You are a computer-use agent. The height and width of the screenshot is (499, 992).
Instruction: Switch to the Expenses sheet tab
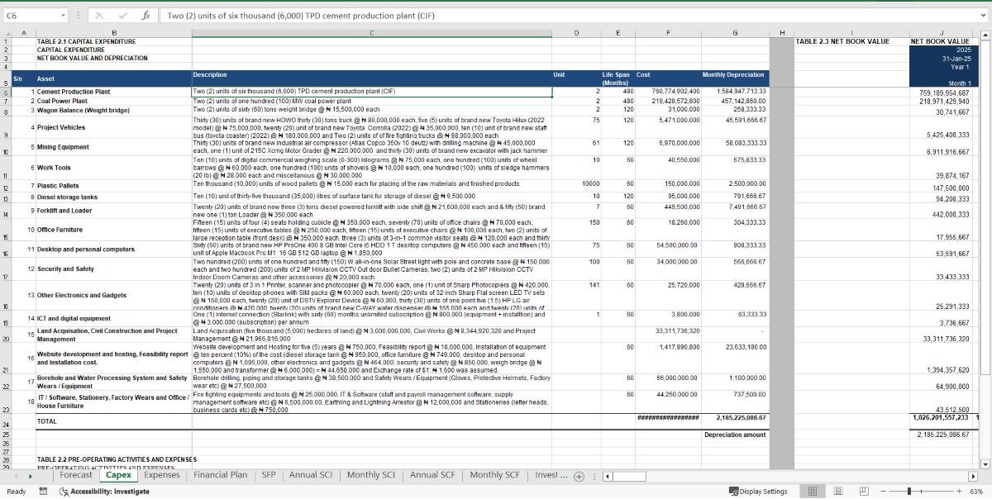(162, 475)
